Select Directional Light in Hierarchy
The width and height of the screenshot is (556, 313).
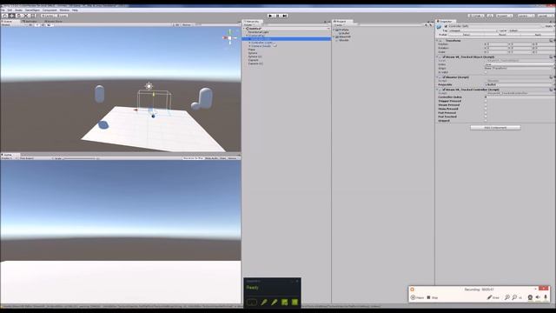(258, 32)
